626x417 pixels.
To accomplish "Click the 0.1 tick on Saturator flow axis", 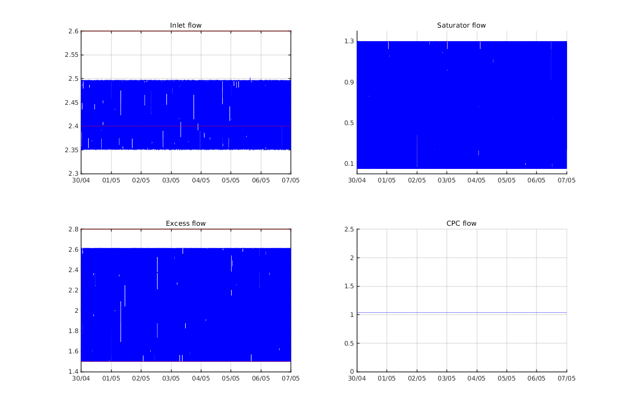I will click(x=350, y=164).
